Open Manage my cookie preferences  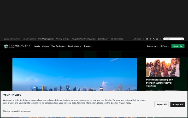tap(17, 111)
